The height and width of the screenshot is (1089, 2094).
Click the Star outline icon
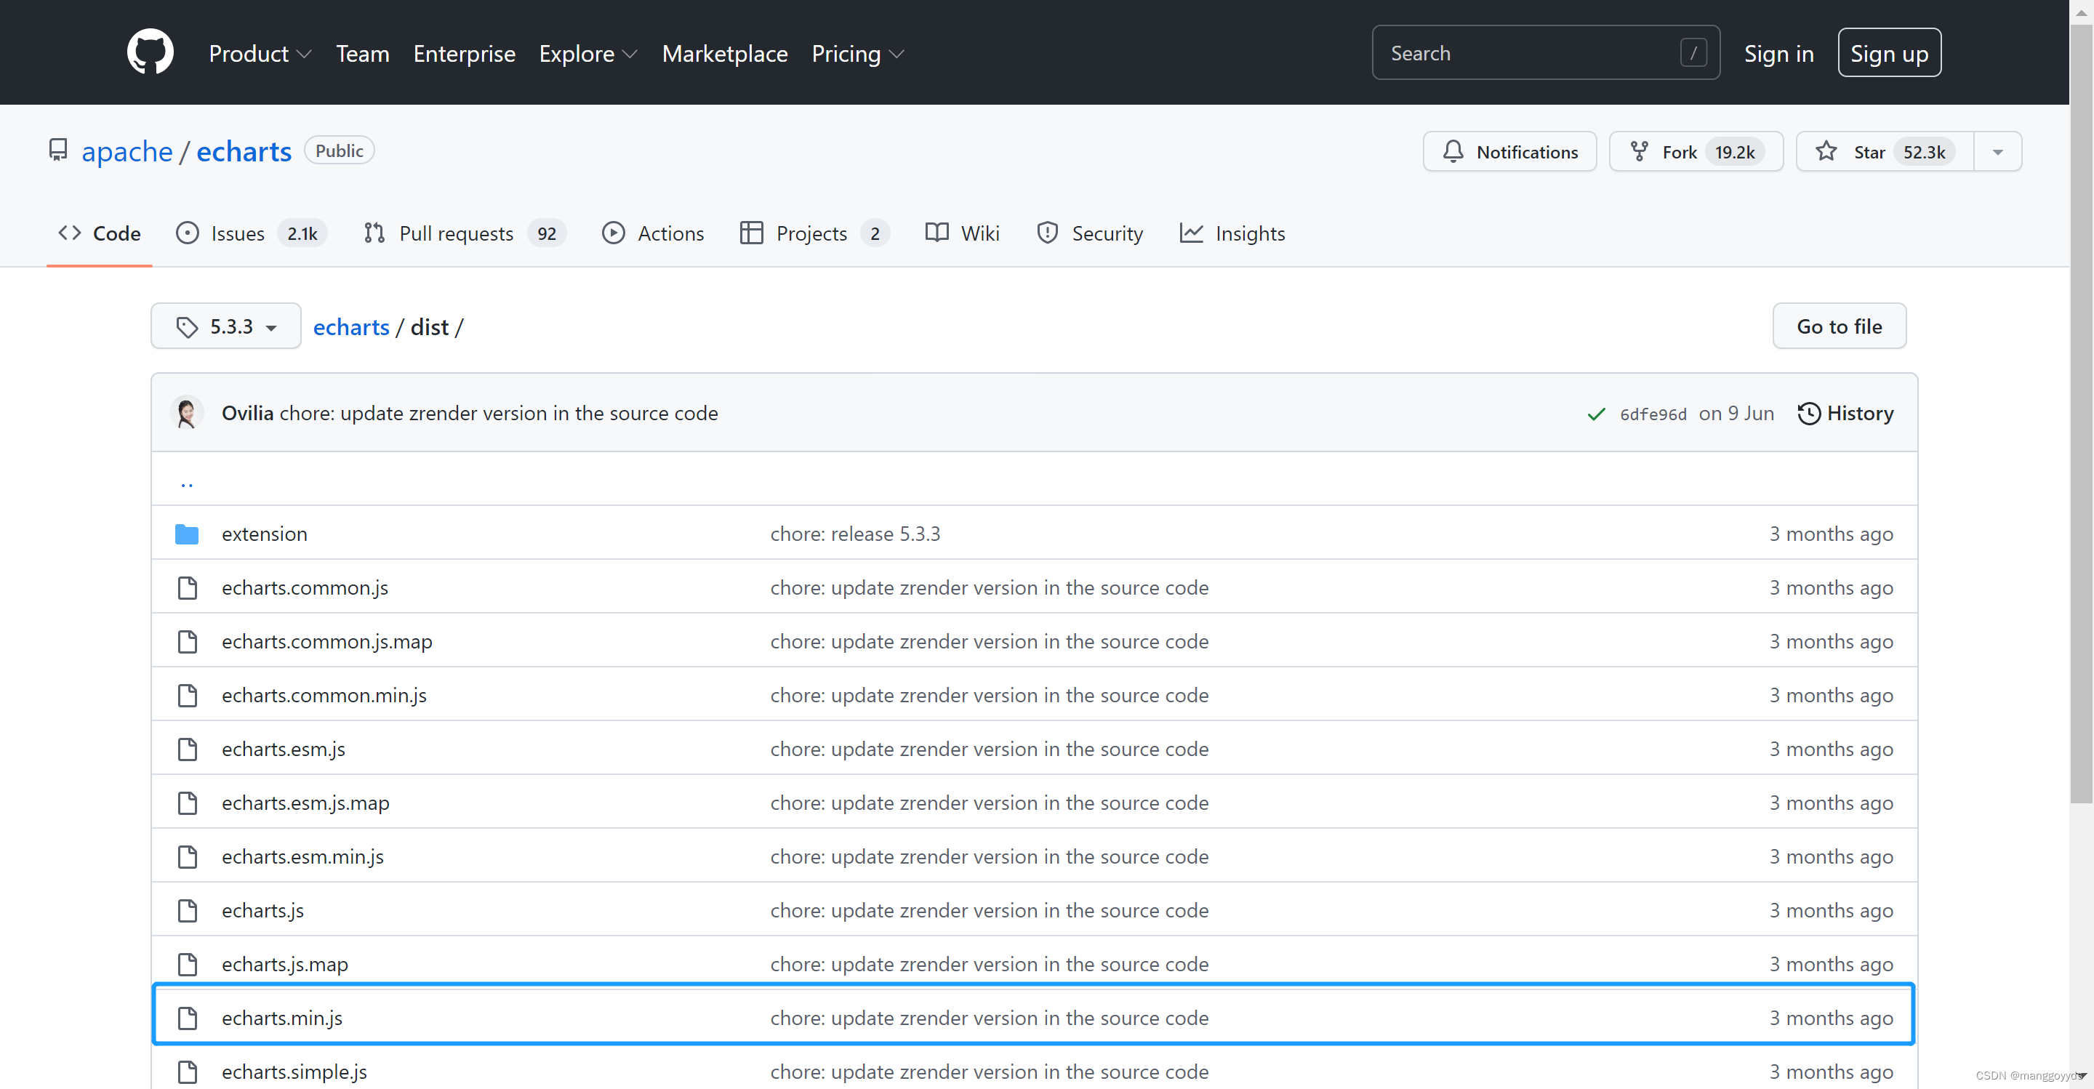1826,152
